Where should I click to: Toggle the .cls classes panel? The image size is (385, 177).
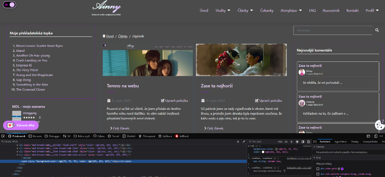[286, 142]
